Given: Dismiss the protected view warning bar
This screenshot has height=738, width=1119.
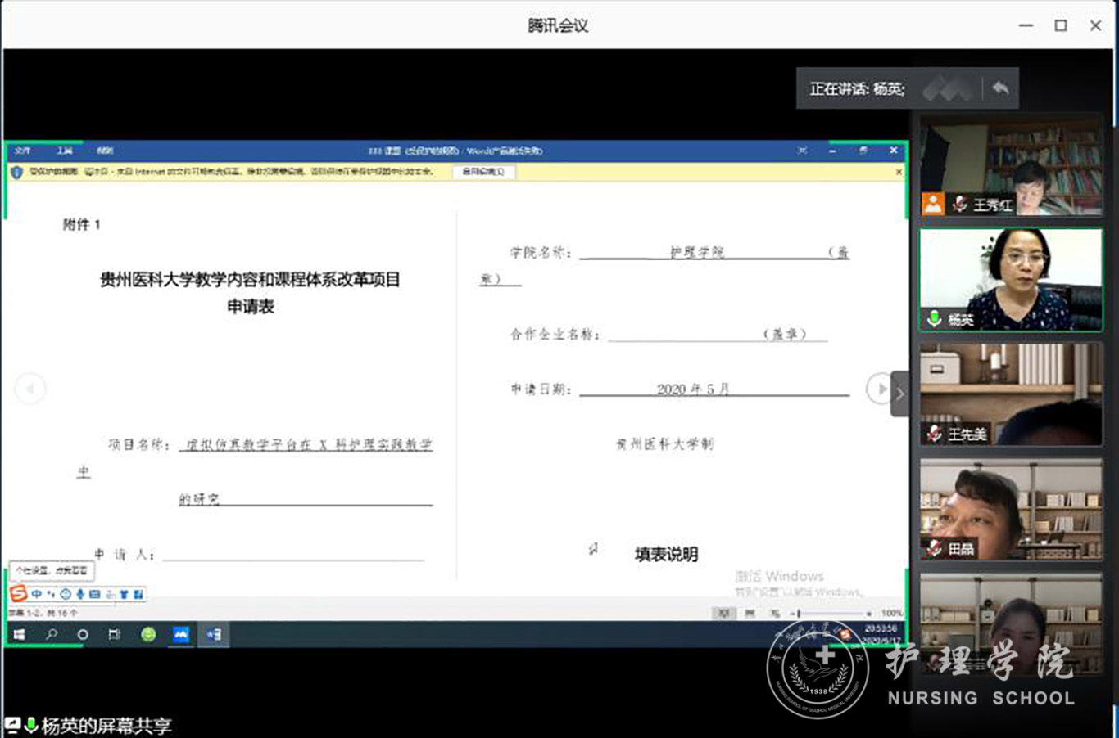Looking at the screenshot, I should [899, 172].
